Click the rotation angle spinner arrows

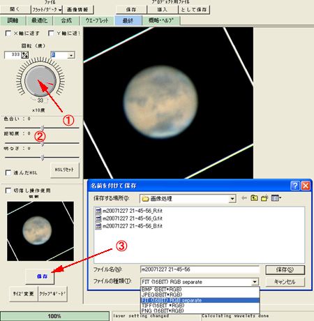click(25, 55)
